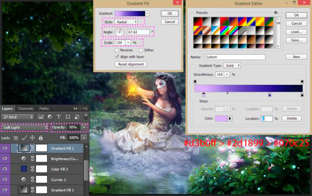Open the Gradient Type dropdown

[x=232, y=66]
